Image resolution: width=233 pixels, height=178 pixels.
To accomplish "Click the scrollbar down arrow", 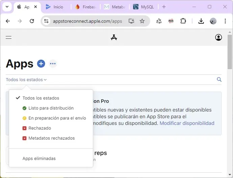I will pyautogui.click(x=230, y=175).
